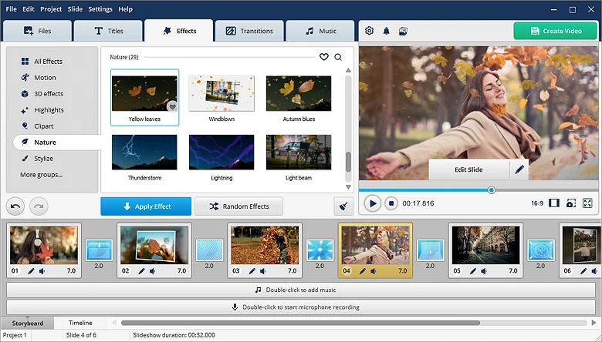Click the Apply Effect button
Image resolution: width=602 pixels, height=342 pixels.
point(146,206)
